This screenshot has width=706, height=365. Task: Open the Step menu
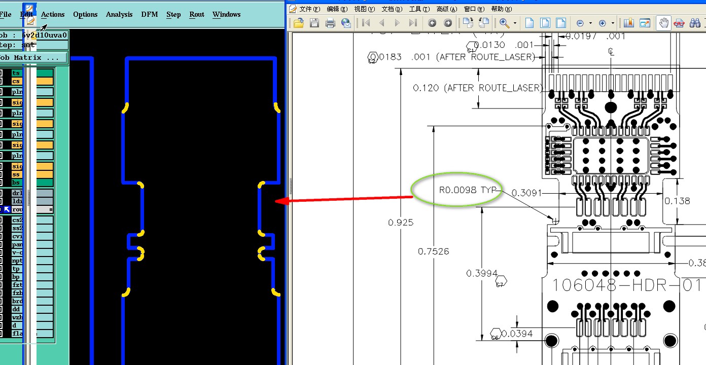click(x=173, y=14)
